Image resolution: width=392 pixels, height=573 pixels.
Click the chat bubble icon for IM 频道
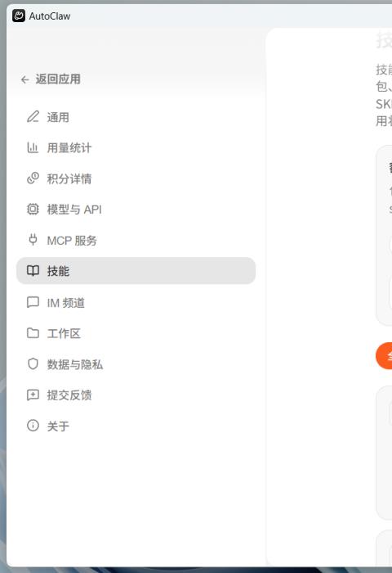point(33,302)
